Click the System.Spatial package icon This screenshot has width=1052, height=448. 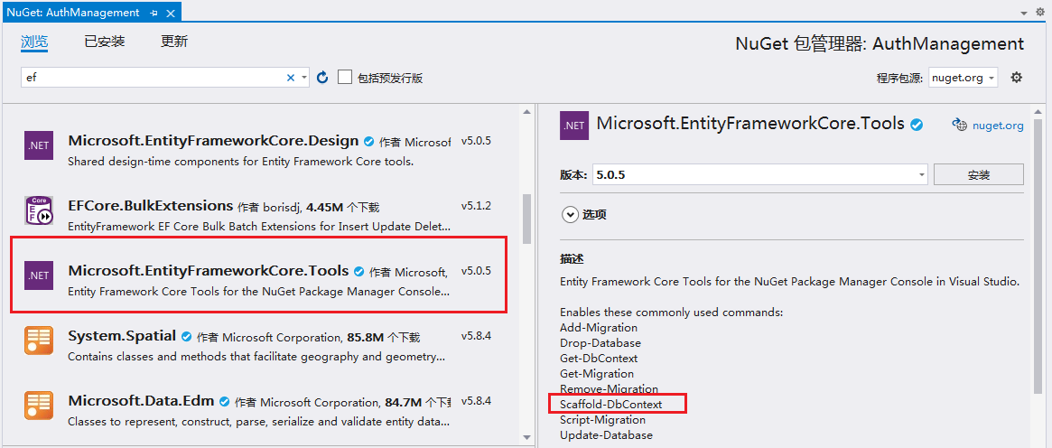point(39,341)
